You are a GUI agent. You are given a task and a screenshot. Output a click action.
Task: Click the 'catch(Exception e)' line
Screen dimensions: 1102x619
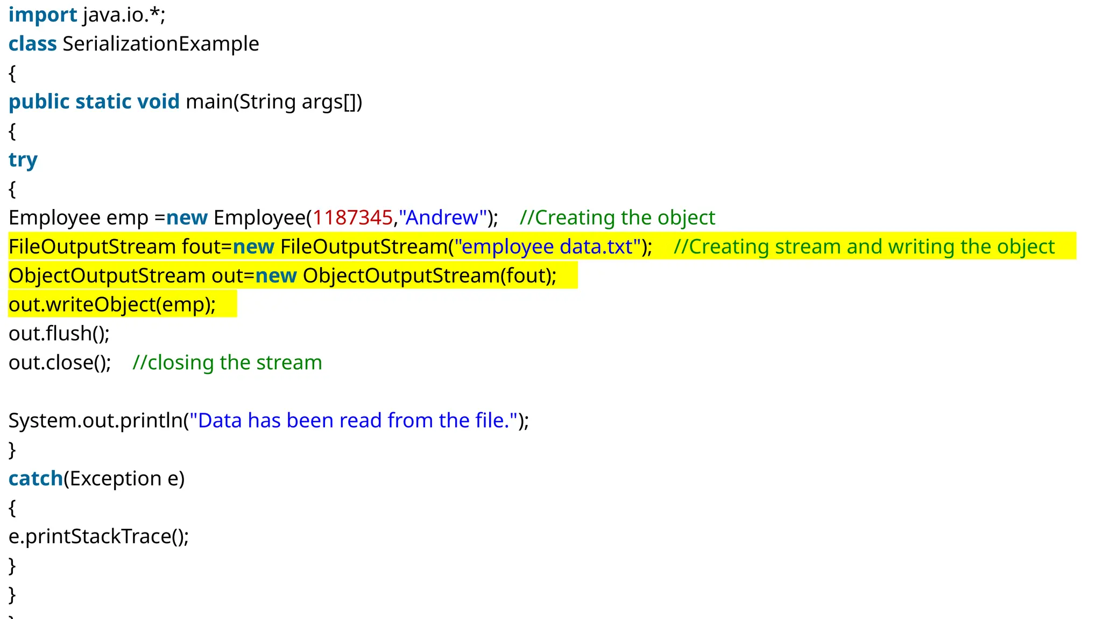pyautogui.click(x=97, y=479)
